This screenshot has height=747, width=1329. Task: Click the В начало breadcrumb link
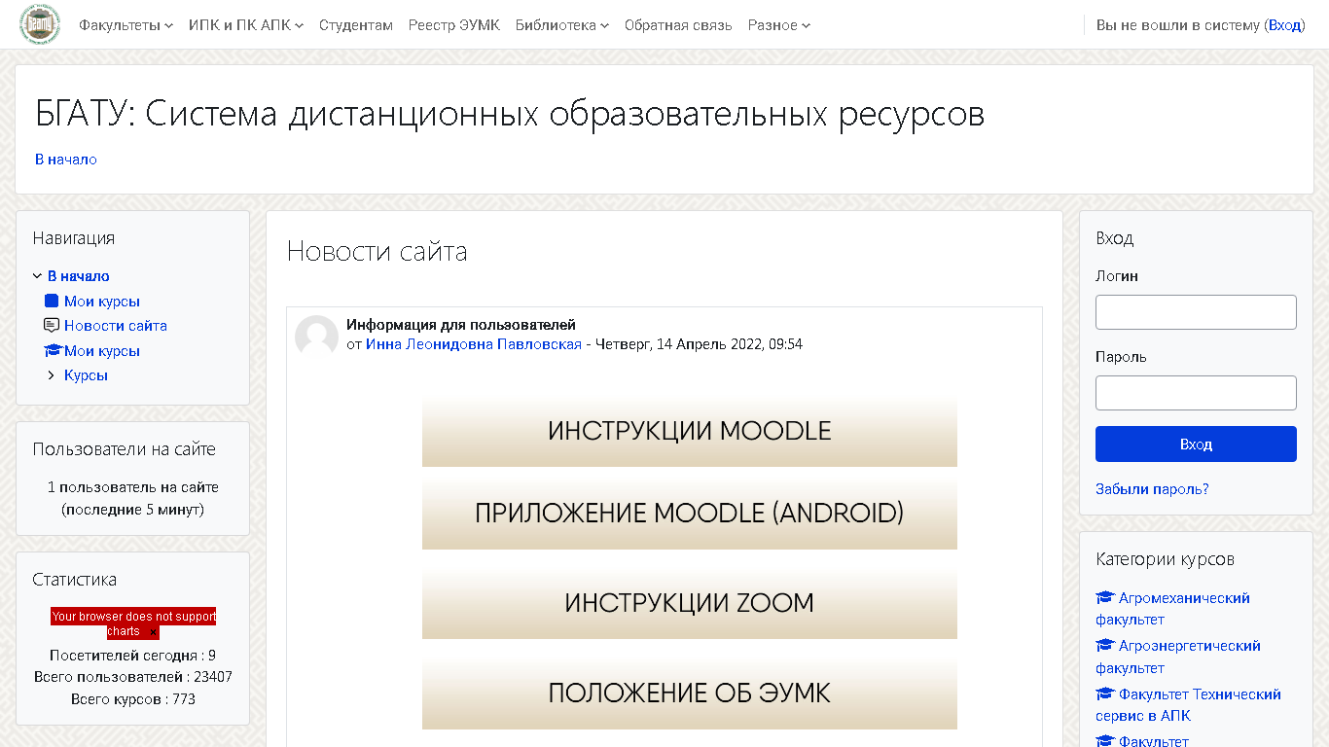tap(66, 160)
